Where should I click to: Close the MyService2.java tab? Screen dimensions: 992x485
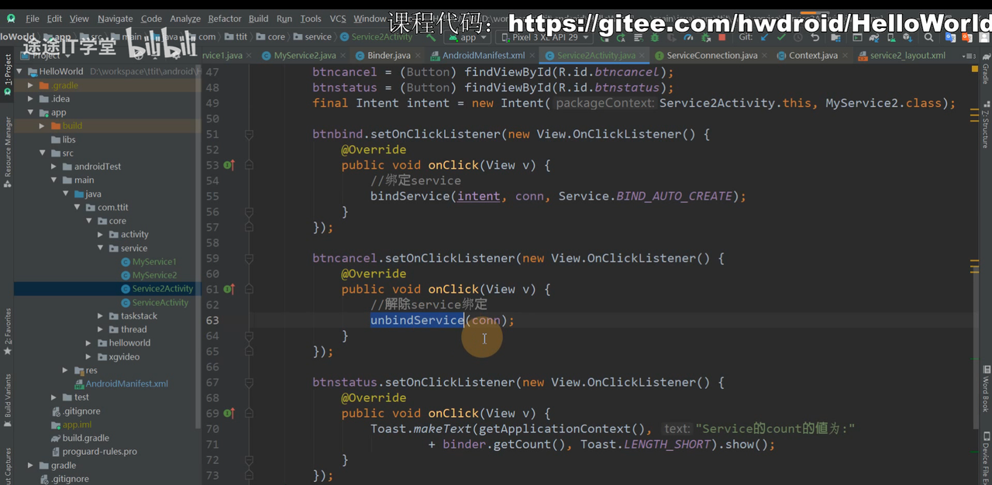click(343, 55)
